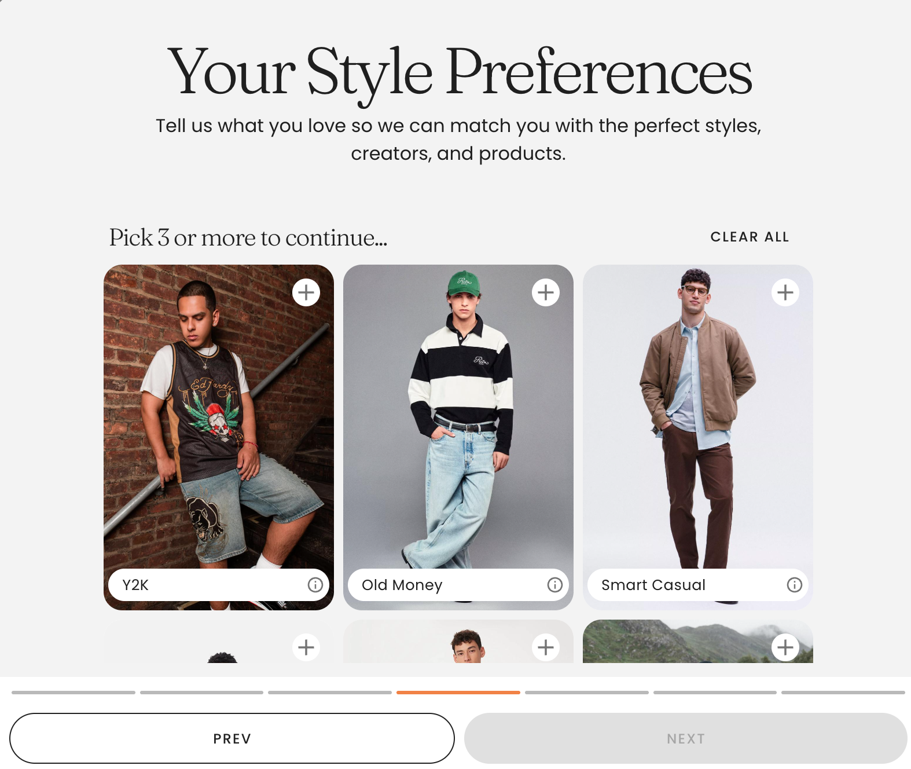Click CLEAR ALL link
Screen dimensions: 911x769
pyautogui.click(x=750, y=237)
